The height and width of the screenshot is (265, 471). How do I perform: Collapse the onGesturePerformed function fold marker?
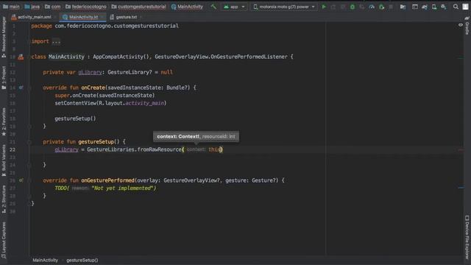pos(29,180)
